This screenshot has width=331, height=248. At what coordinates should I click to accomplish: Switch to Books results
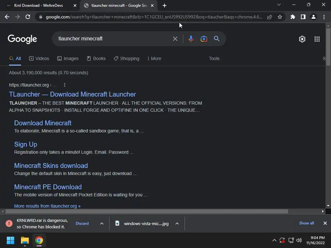[96, 59]
